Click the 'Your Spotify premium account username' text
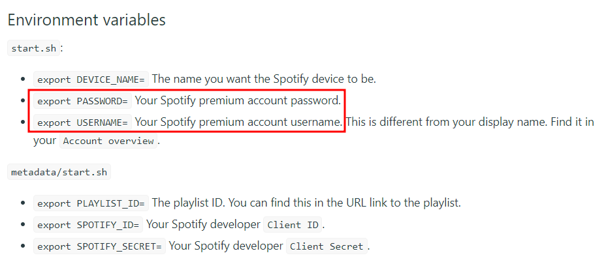This screenshot has width=606, height=262. [238, 123]
